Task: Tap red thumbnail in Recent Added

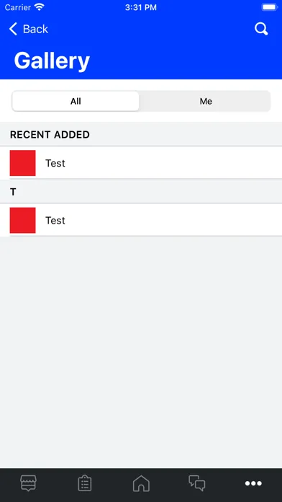Action: pyautogui.click(x=23, y=163)
